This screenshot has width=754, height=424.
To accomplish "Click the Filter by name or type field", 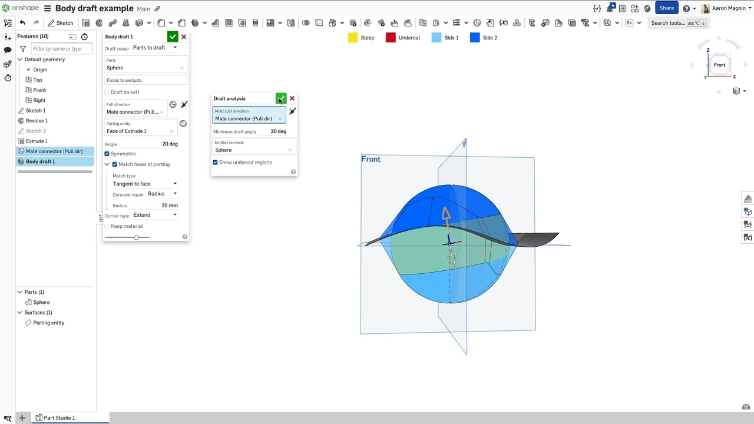I will pyautogui.click(x=61, y=49).
